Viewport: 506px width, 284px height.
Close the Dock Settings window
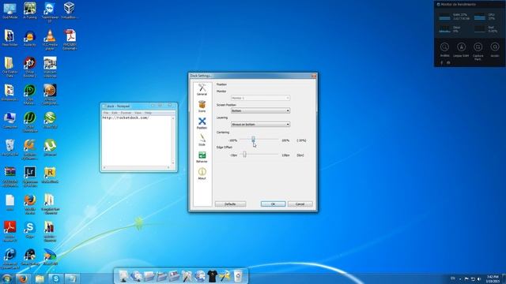[x=313, y=76]
